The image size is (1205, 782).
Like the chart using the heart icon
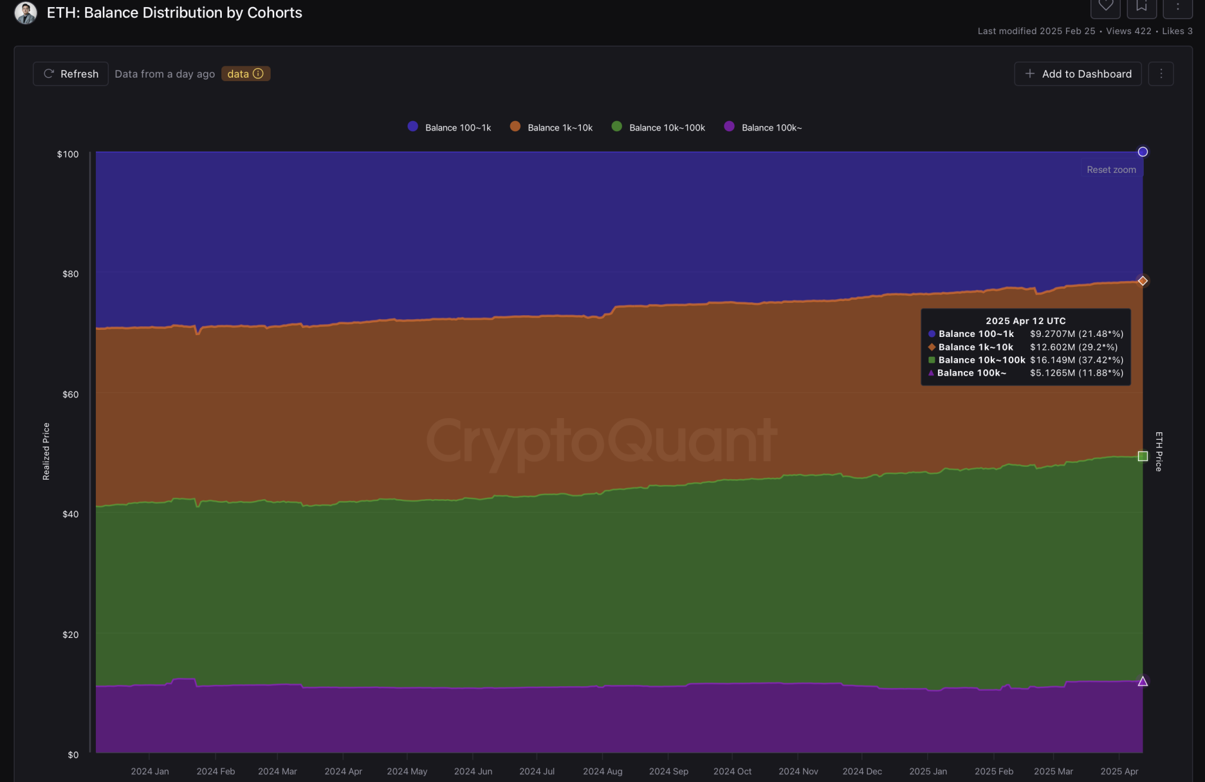coord(1107,6)
